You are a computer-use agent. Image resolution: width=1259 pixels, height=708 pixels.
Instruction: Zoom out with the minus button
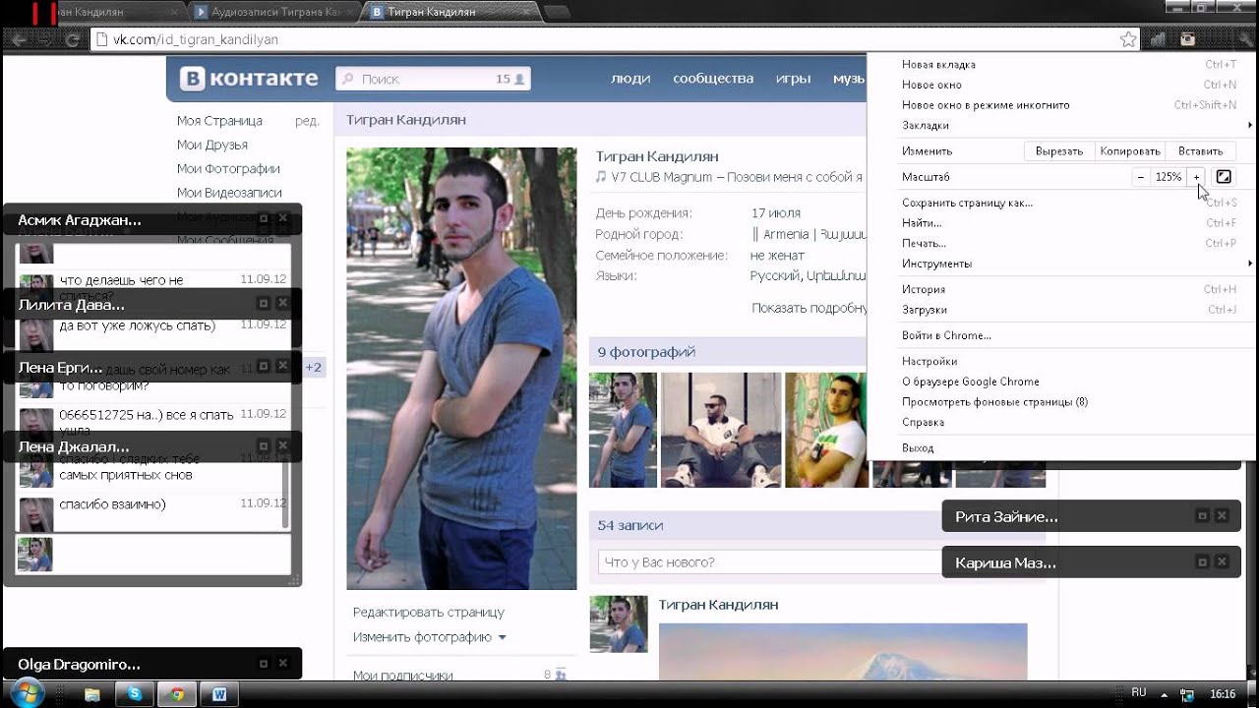tap(1140, 177)
